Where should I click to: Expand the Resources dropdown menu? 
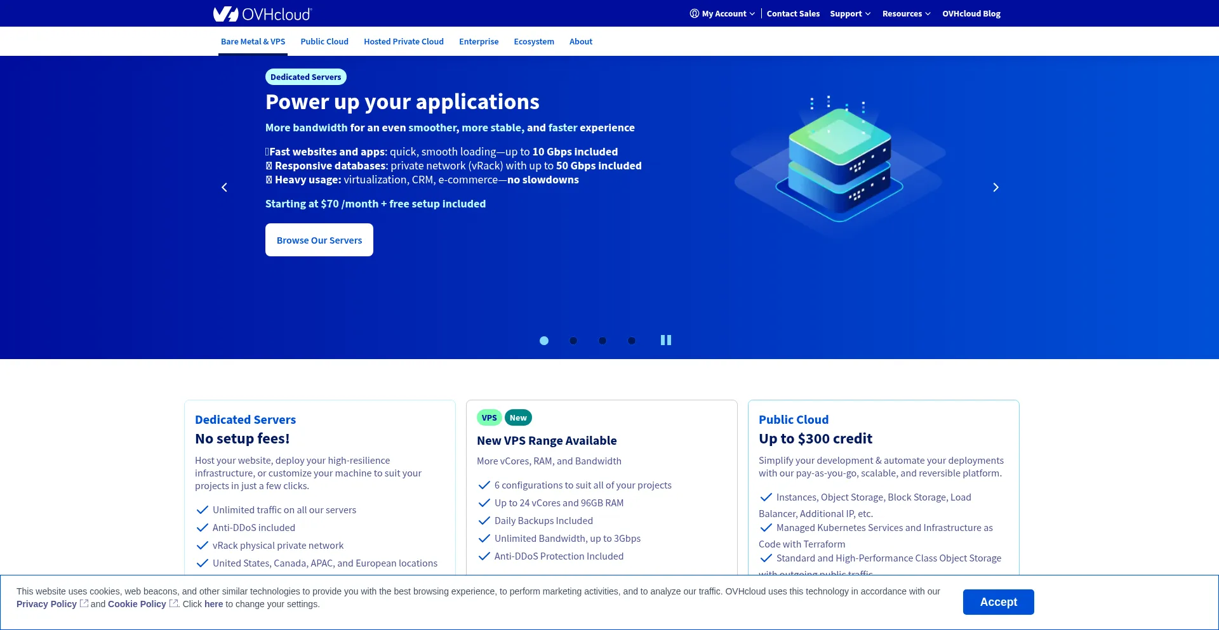[x=906, y=13]
